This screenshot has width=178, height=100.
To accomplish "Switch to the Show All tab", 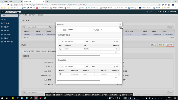I will tap(25, 51).
